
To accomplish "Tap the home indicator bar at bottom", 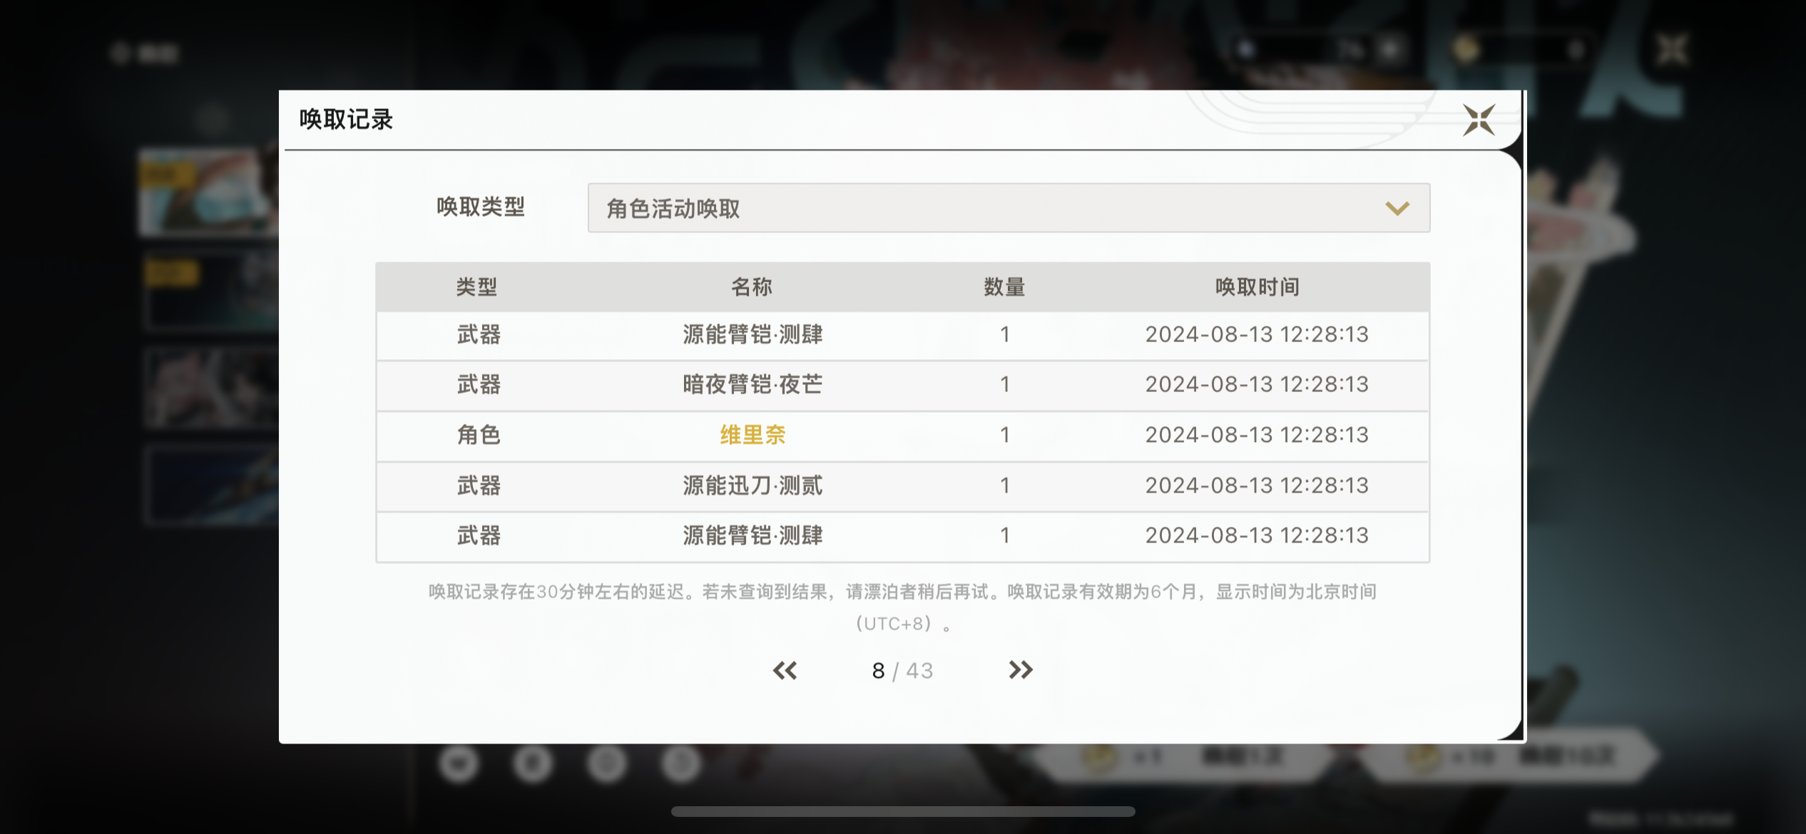I will pos(903,811).
